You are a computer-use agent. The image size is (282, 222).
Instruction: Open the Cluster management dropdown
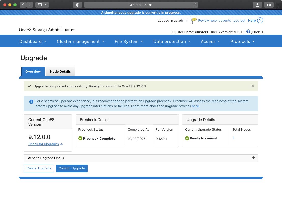[80, 41]
